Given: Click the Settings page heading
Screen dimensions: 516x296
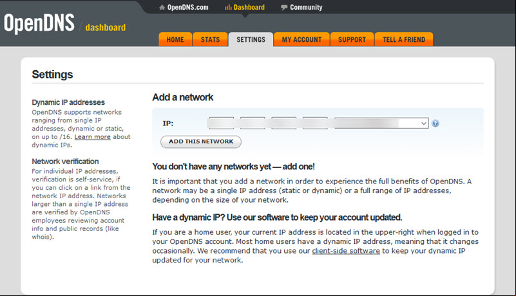Looking at the screenshot, I should (52, 75).
